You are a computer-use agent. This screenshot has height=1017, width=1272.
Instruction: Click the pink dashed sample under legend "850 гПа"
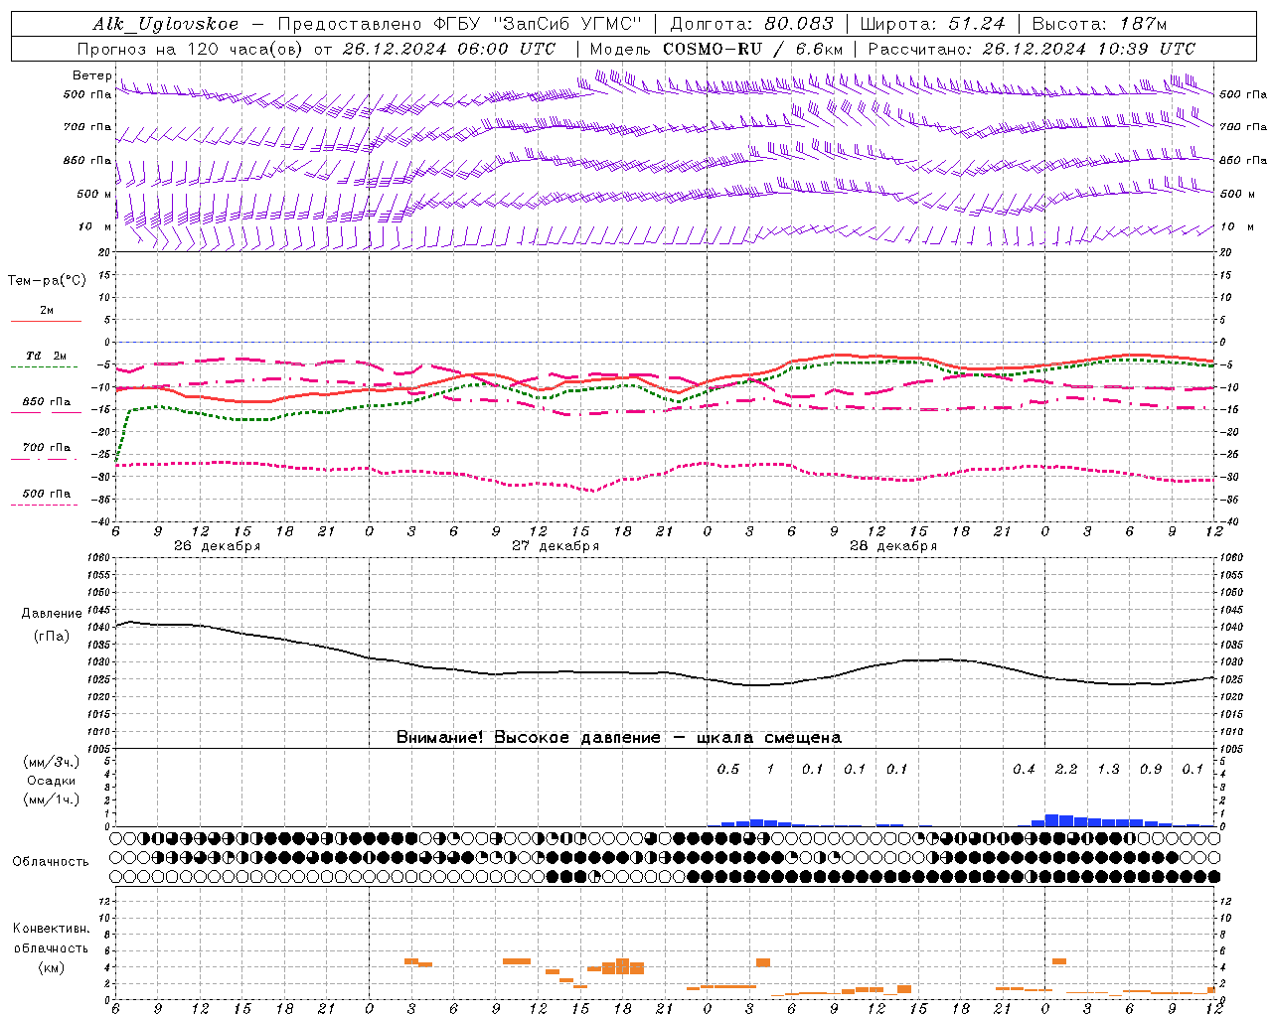click(44, 413)
